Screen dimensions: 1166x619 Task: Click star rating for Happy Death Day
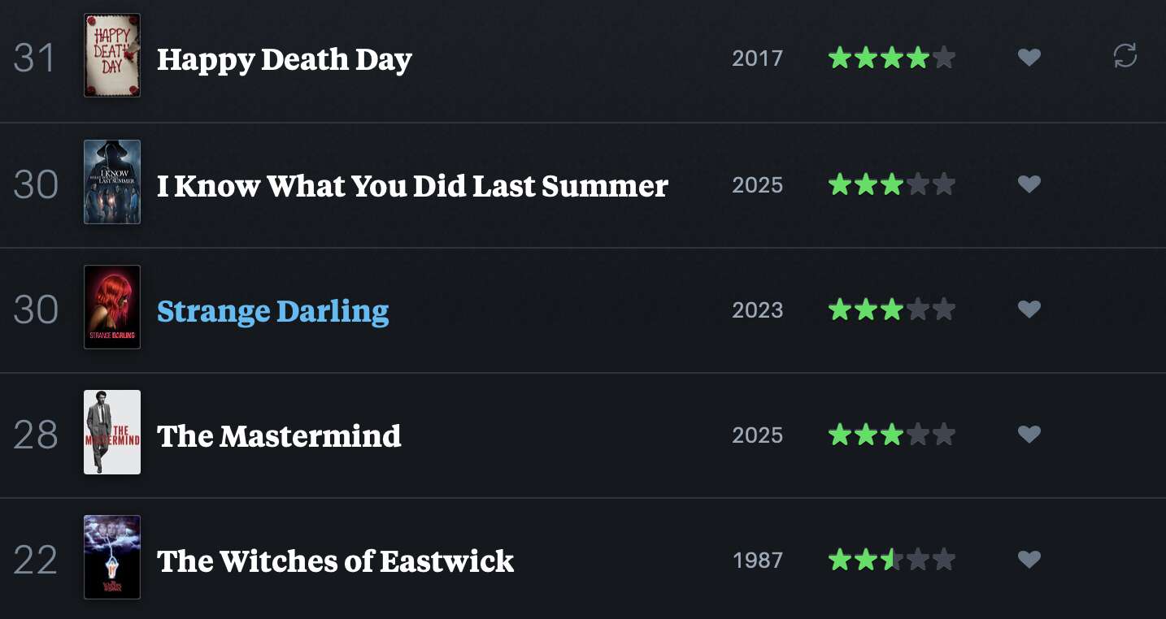click(x=891, y=58)
